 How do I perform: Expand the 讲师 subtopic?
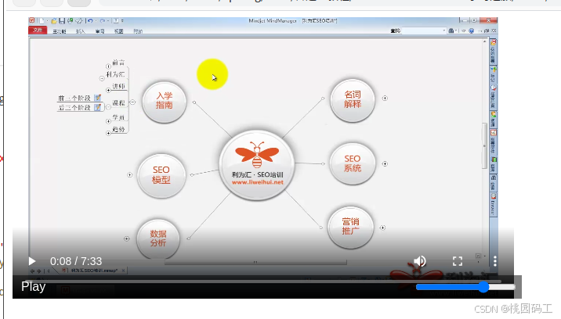coord(108,91)
